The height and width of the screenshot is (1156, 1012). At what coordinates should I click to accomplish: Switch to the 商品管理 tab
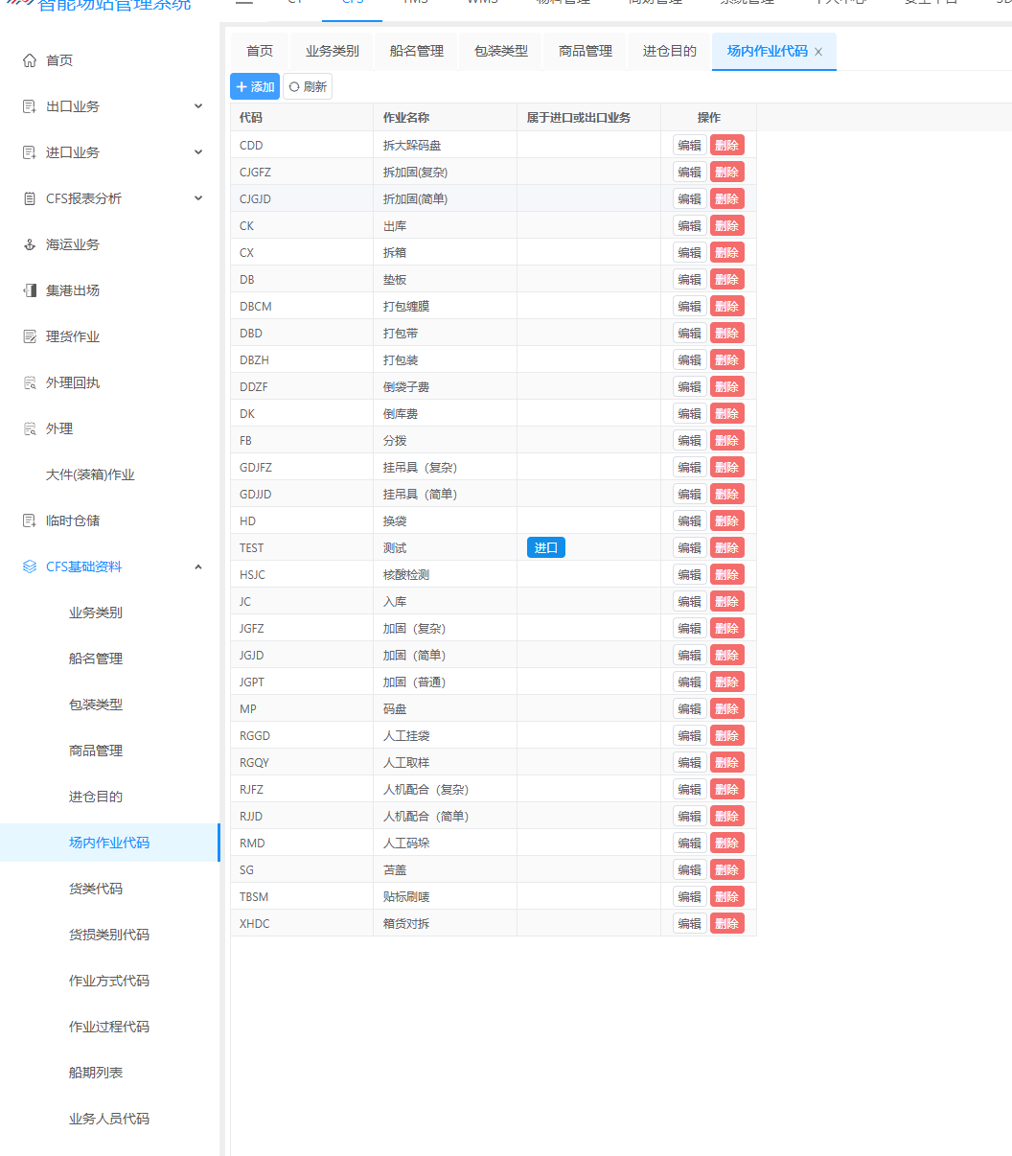(585, 52)
